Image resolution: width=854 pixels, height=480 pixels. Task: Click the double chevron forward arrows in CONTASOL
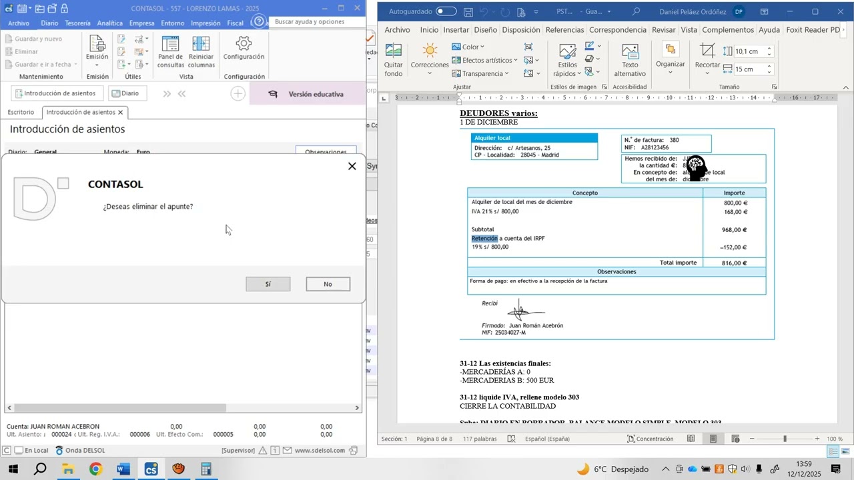click(167, 94)
